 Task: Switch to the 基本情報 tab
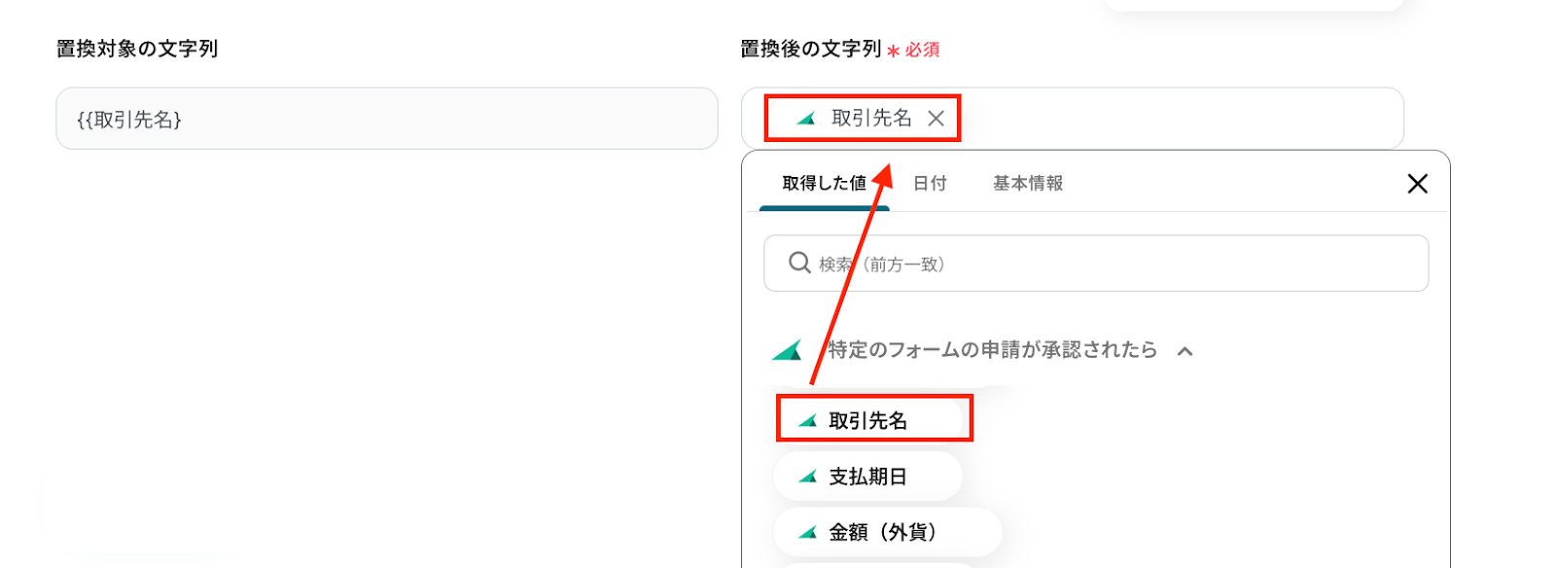(1028, 183)
